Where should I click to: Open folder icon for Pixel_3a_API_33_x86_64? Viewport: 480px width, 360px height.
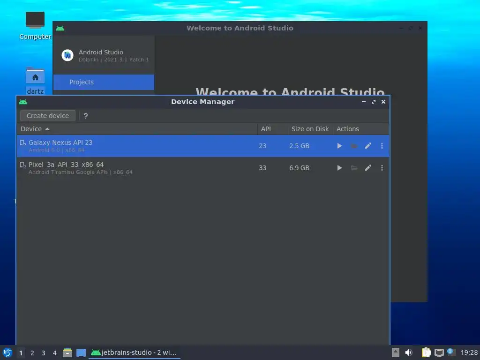354,168
